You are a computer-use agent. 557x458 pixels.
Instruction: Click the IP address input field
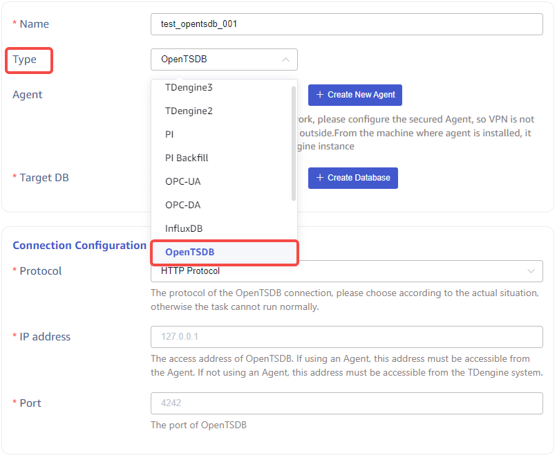point(346,337)
